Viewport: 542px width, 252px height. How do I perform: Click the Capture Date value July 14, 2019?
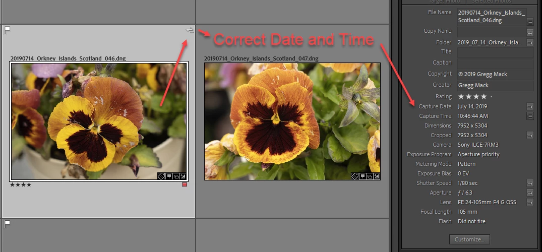pyautogui.click(x=472, y=106)
